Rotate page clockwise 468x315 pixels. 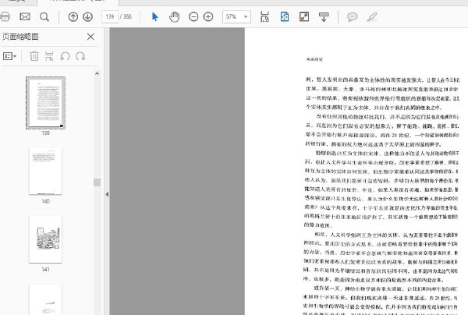tap(80, 56)
